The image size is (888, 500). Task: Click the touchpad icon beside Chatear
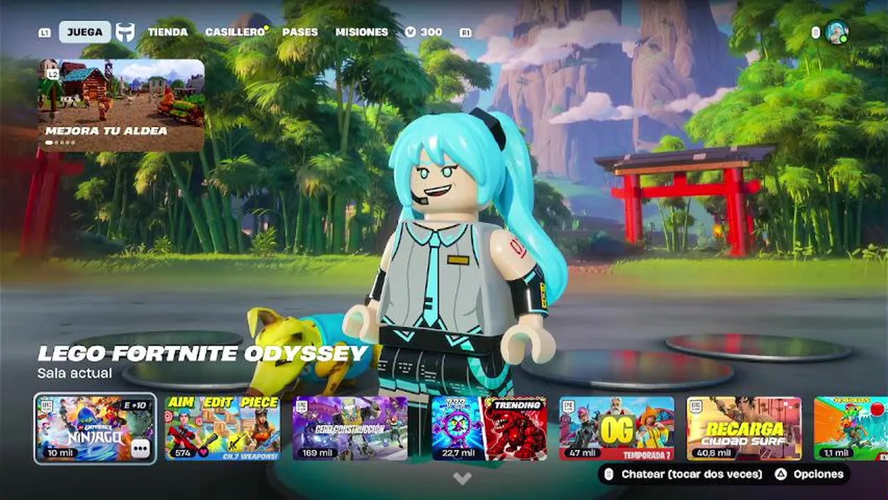pos(609,474)
